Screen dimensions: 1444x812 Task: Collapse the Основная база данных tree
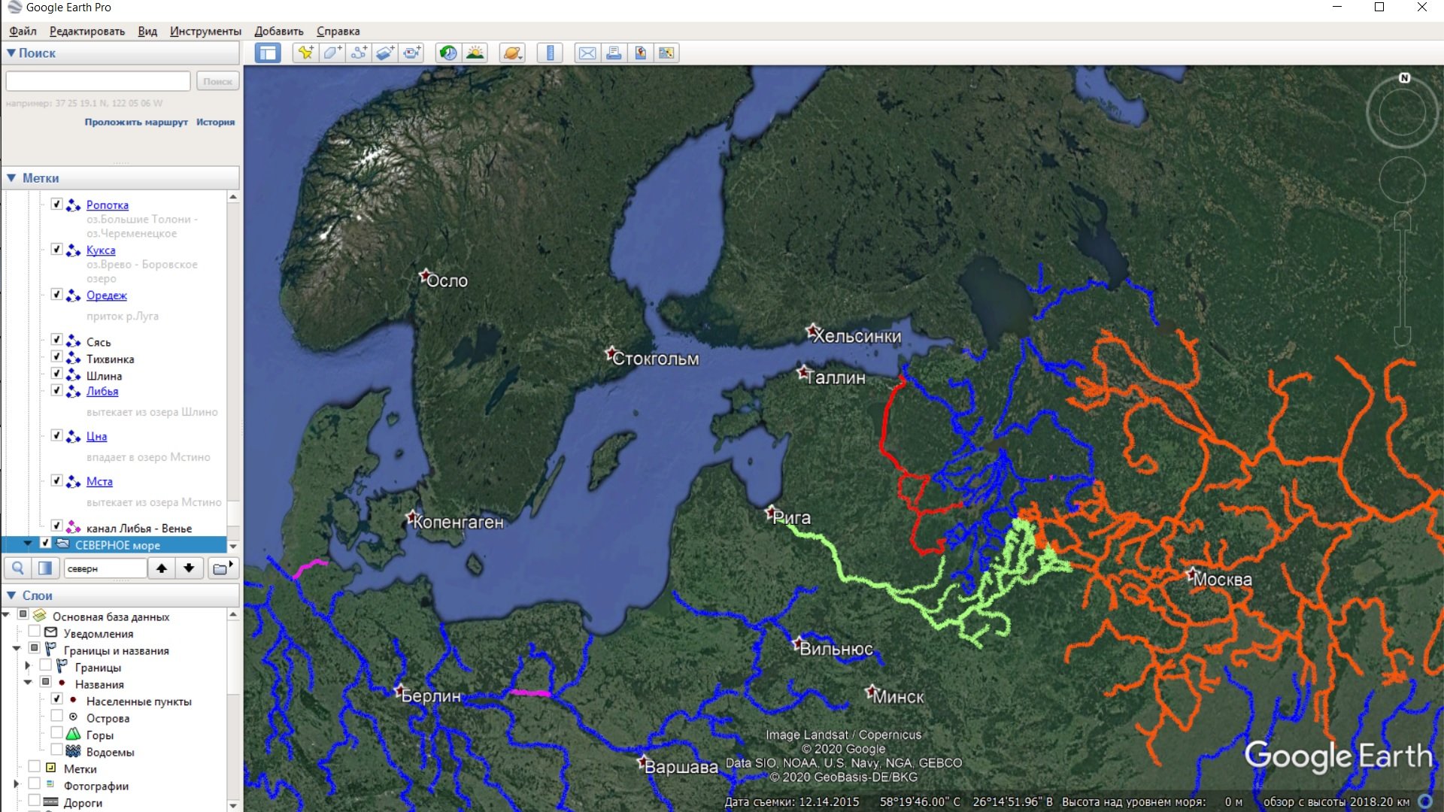6,614
